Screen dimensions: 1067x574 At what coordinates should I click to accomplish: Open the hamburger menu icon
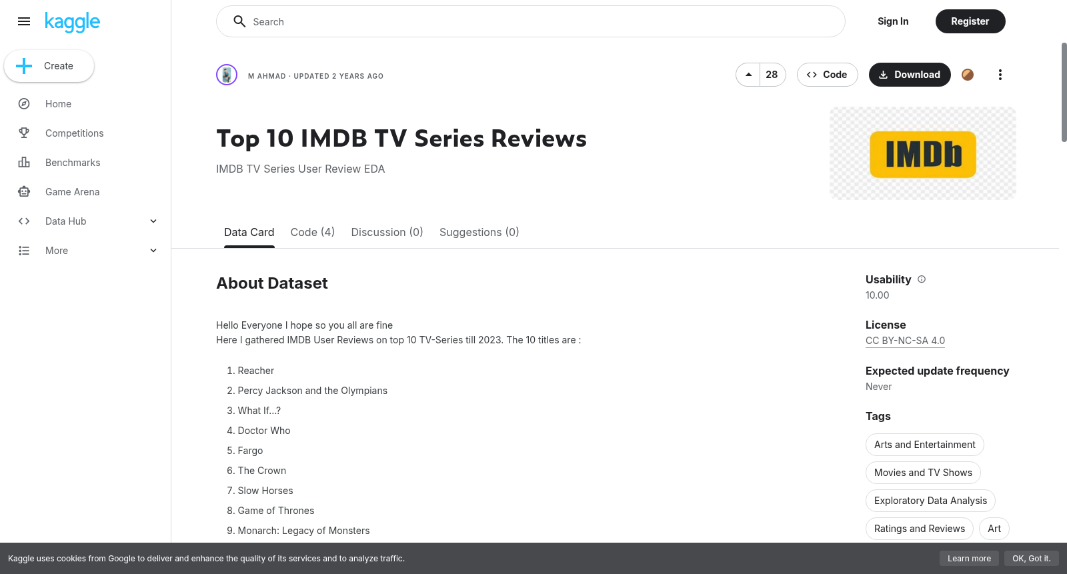[24, 21]
